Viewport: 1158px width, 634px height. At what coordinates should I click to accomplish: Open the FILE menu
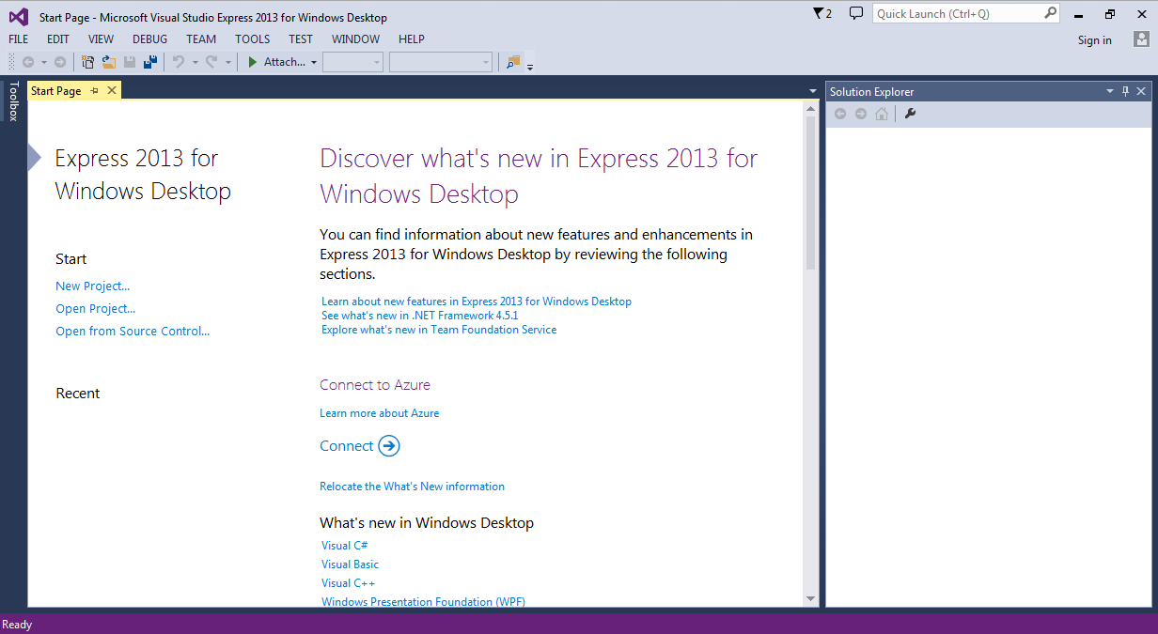click(19, 39)
